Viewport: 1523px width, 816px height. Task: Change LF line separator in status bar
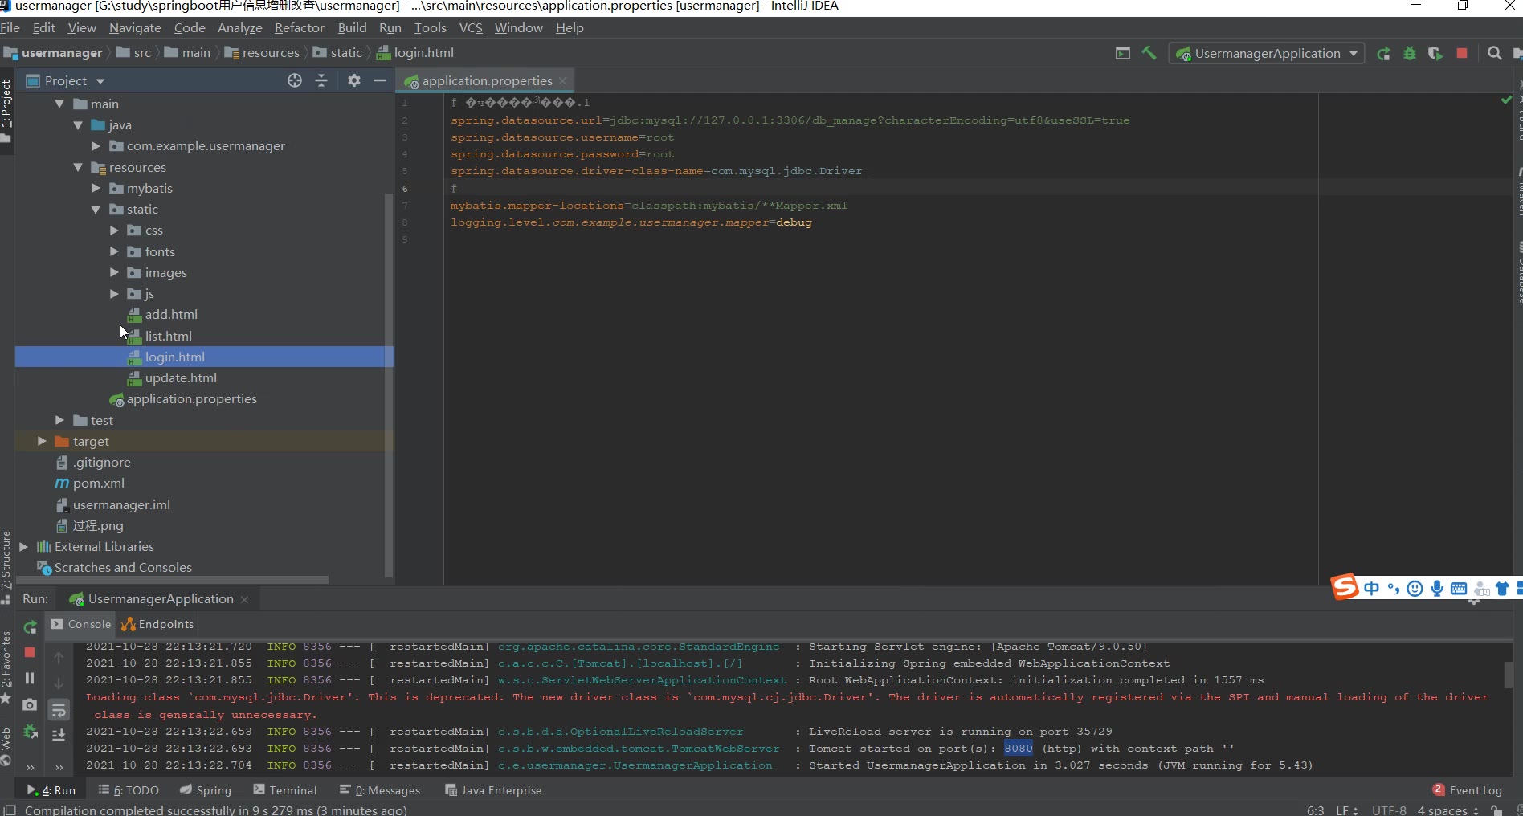(1347, 810)
